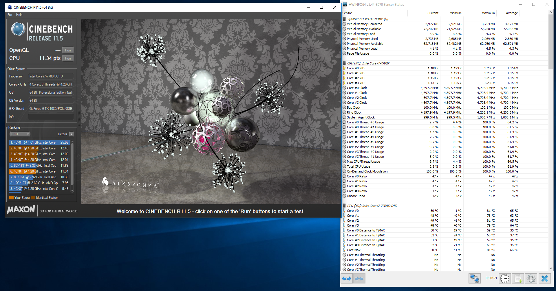Click the expand columns arrows icon in HWiNFO
Screen dimensions: 556x291
click(x=347, y=279)
